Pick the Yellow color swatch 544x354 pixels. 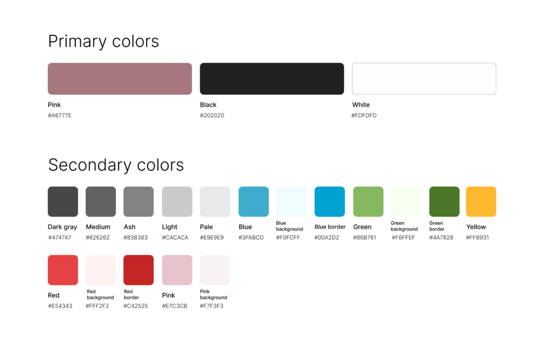click(x=481, y=202)
